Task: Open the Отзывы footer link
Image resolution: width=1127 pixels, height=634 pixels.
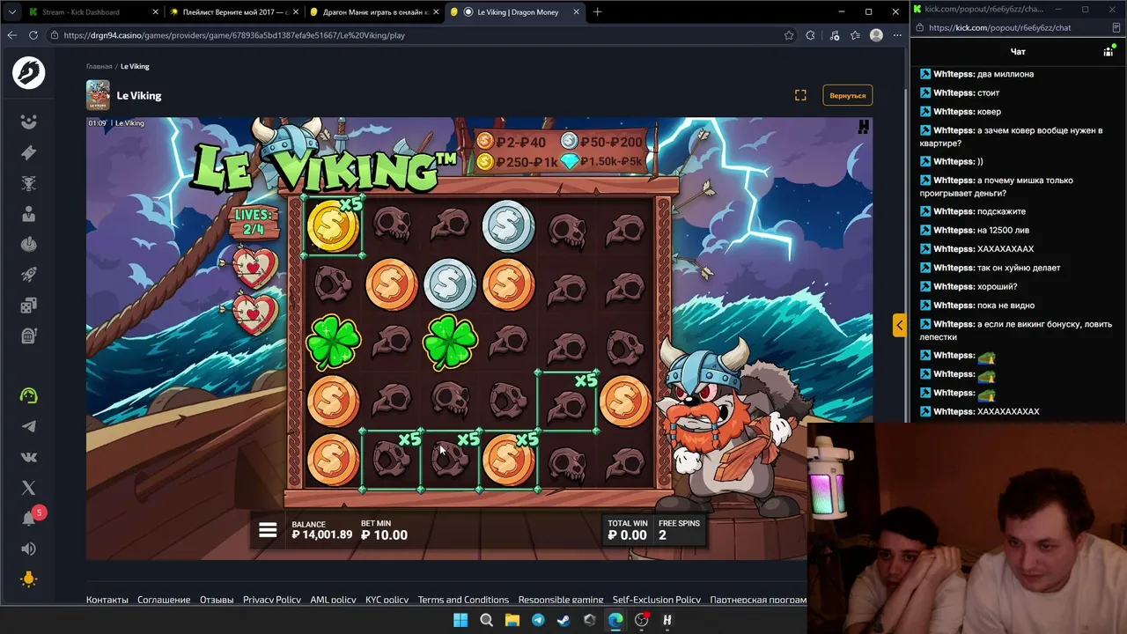Action: (217, 600)
